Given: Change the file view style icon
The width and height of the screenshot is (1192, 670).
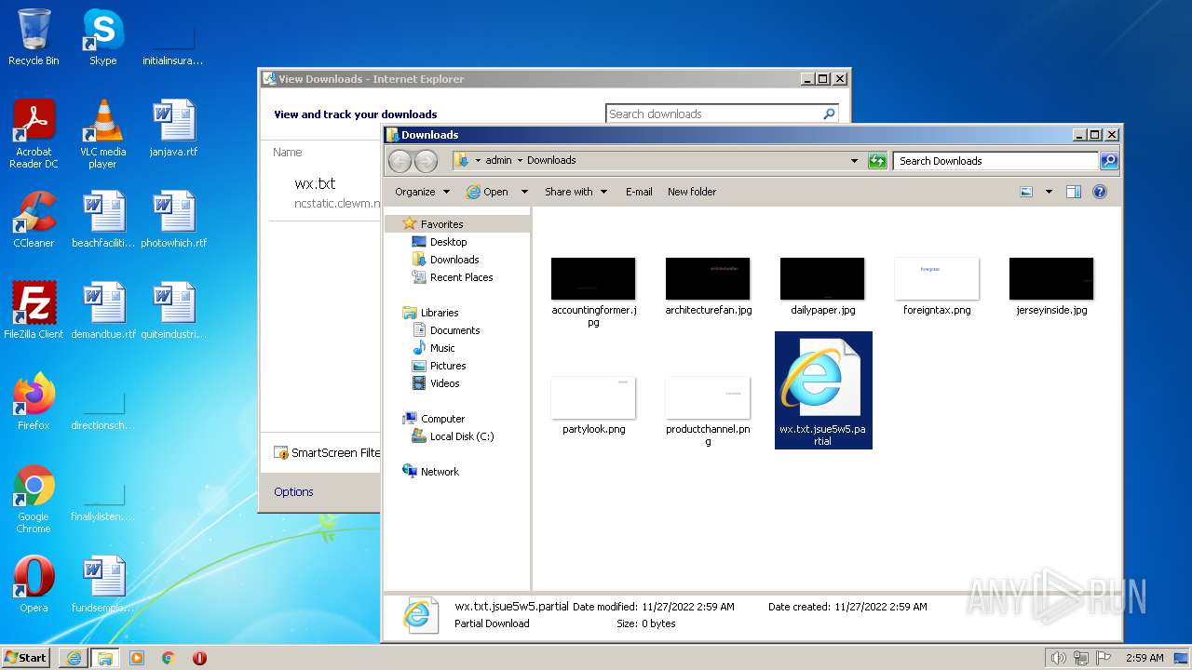Looking at the screenshot, I should pyautogui.click(x=1026, y=192).
